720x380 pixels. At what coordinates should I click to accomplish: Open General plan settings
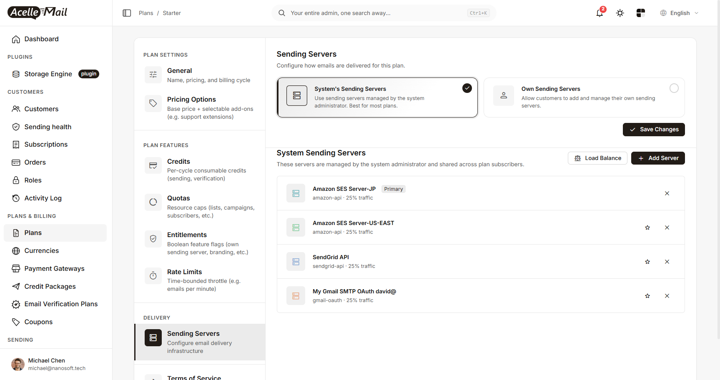pyautogui.click(x=200, y=75)
